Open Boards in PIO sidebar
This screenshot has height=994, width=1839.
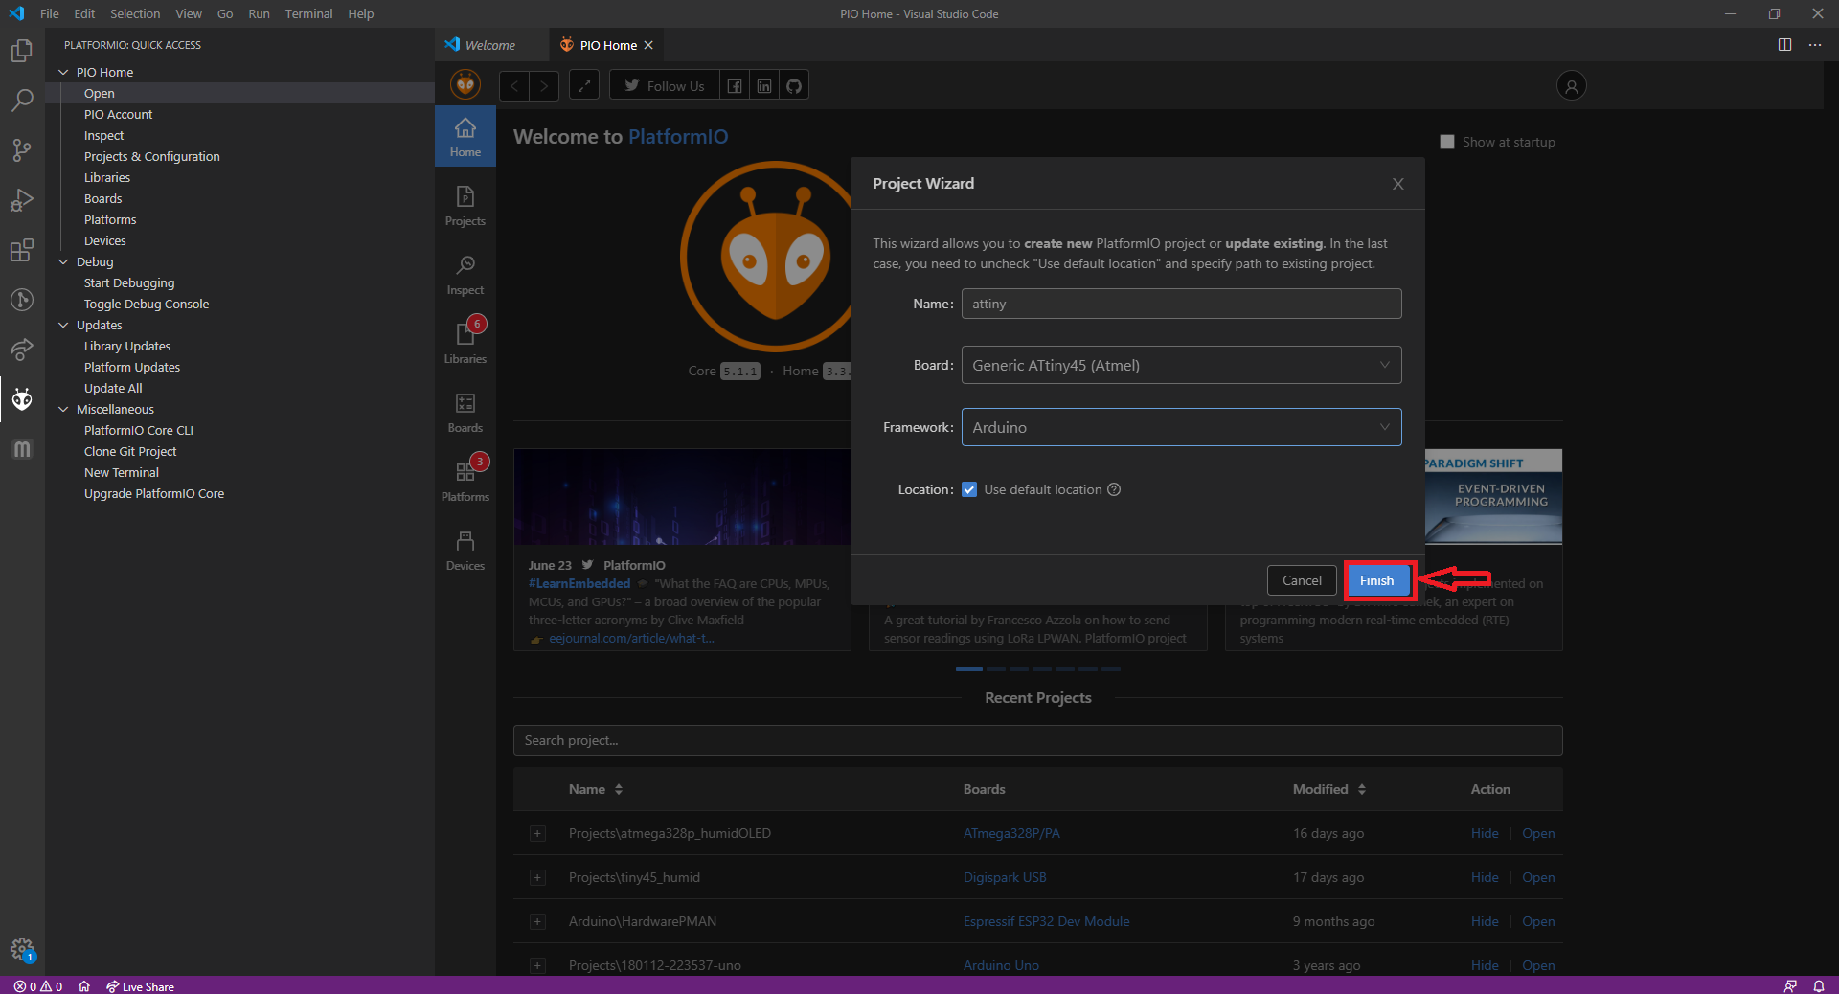point(465,413)
